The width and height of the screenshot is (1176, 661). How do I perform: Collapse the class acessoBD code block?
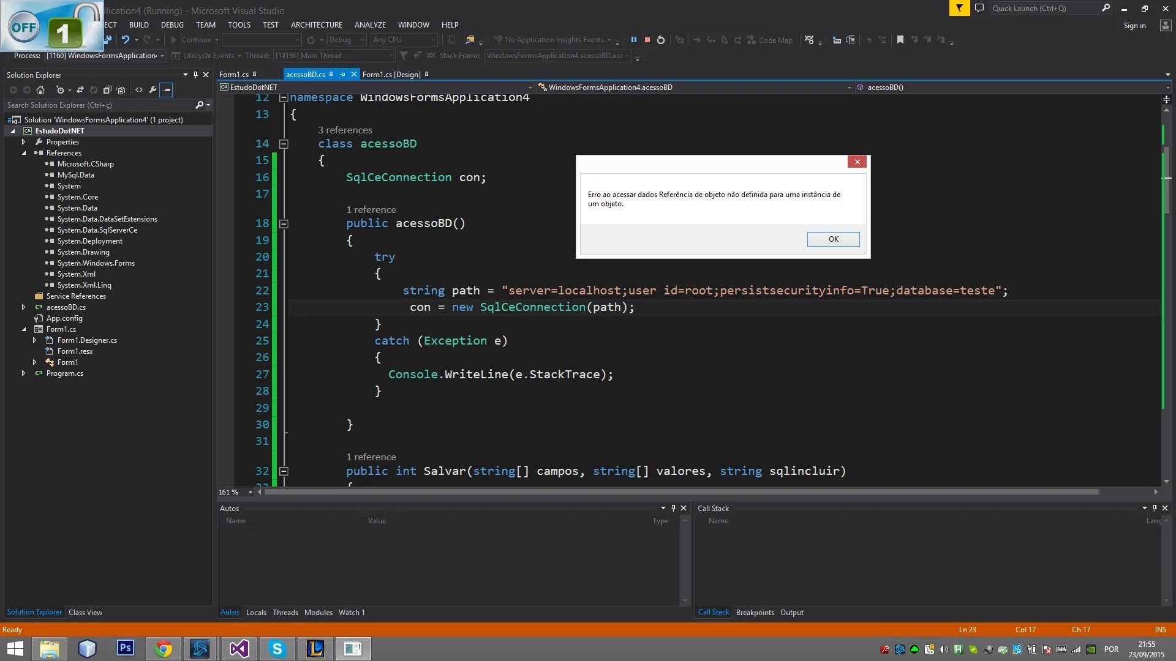284,144
